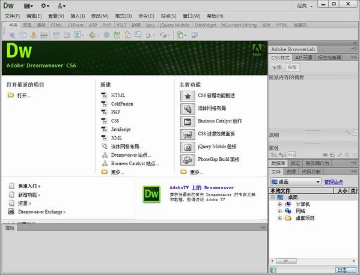
Task: Click the Named Anchor insert icon
Action: pos(34,35)
